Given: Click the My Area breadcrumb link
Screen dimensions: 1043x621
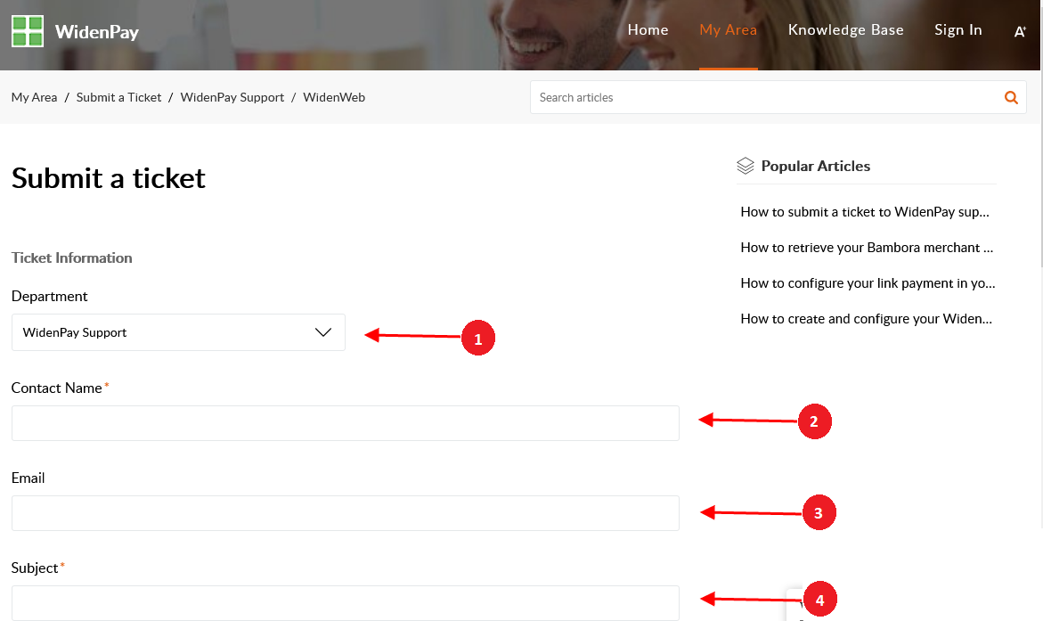Looking at the screenshot, I should [34, 97].
